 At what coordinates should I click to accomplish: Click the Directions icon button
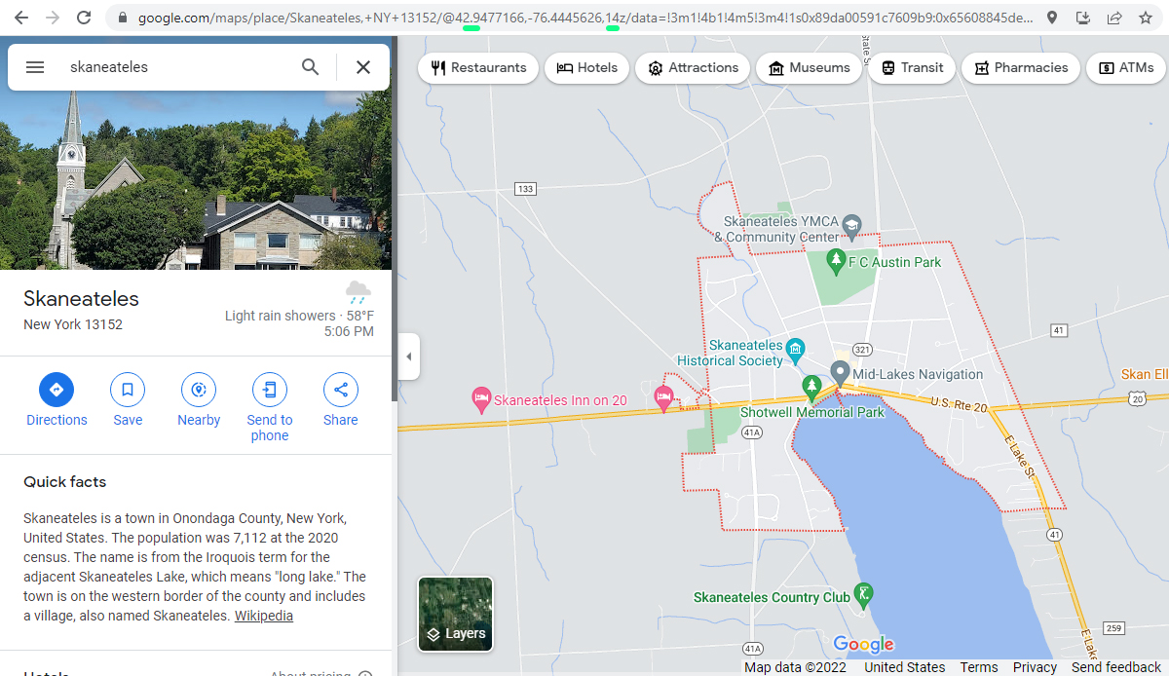(57, 391)
